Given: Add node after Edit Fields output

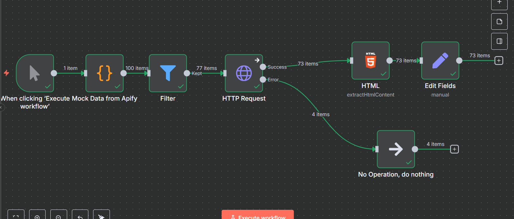Looking at the screenshot, I should (499, 60).
